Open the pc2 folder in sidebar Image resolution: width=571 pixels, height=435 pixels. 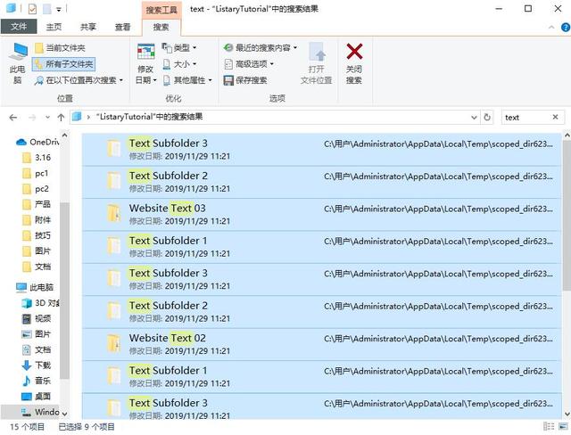point(36,189)
